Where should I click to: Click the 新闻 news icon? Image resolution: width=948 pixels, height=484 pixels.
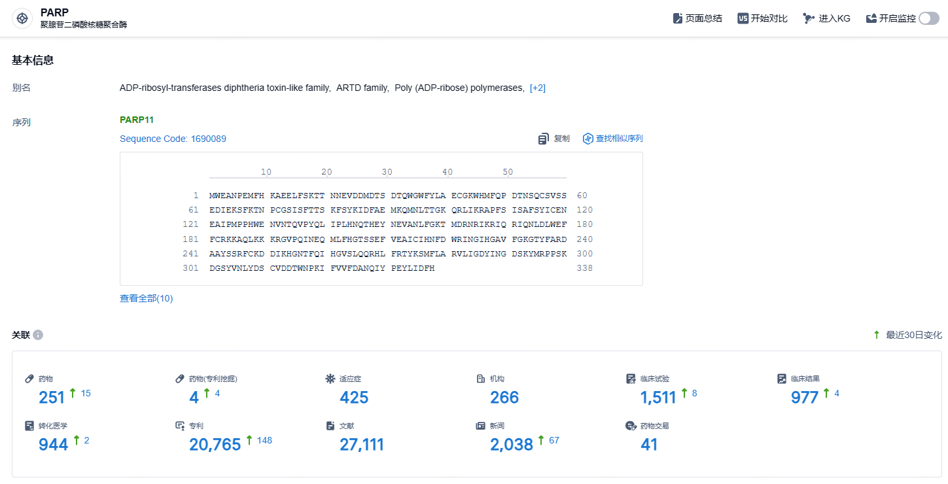[x=480, y=426]
